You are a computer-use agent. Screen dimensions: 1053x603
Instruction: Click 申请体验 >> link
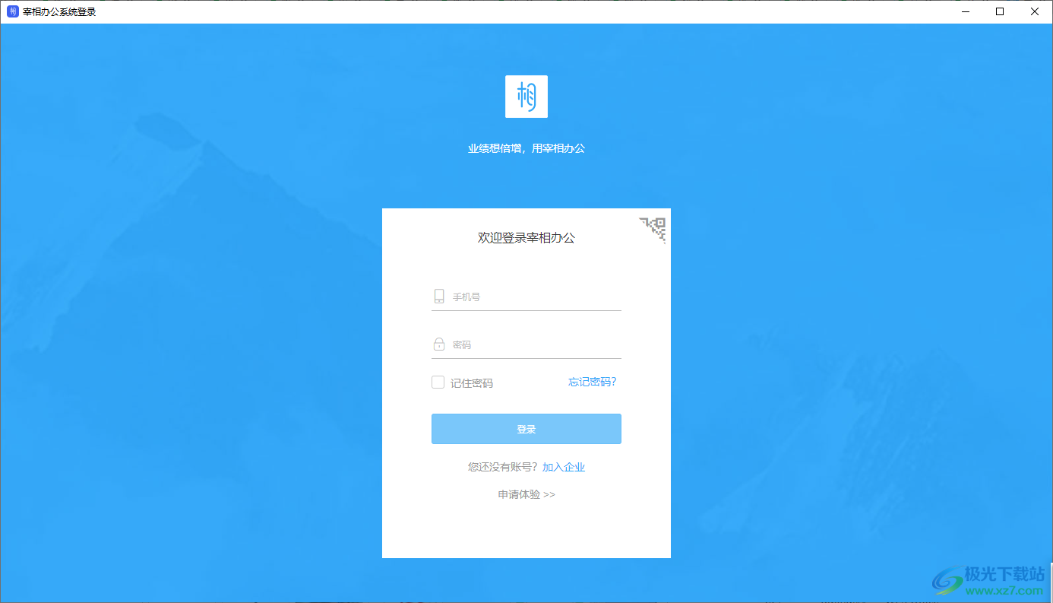tap(526, 494)
